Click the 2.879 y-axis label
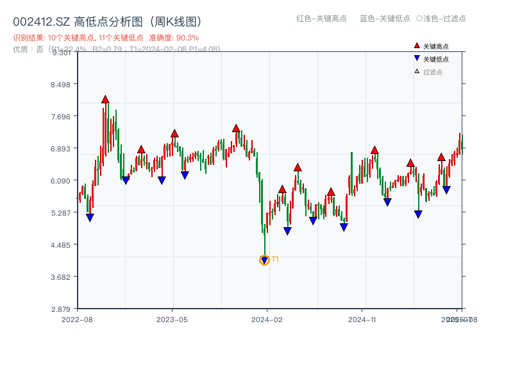The width and height of the screenshot is (513, 385). pyautogui.click(x=60, y=309)
